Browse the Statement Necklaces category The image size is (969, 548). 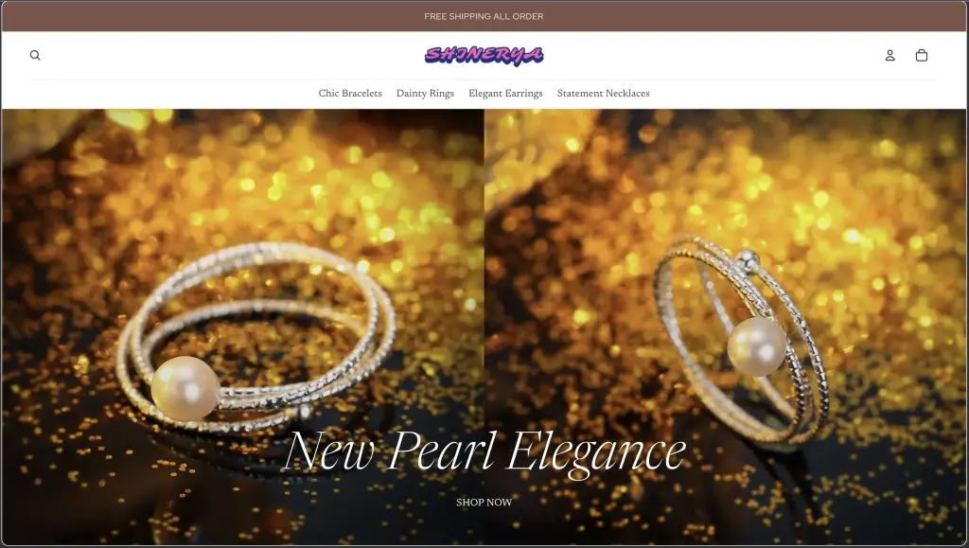click(603, 94)
